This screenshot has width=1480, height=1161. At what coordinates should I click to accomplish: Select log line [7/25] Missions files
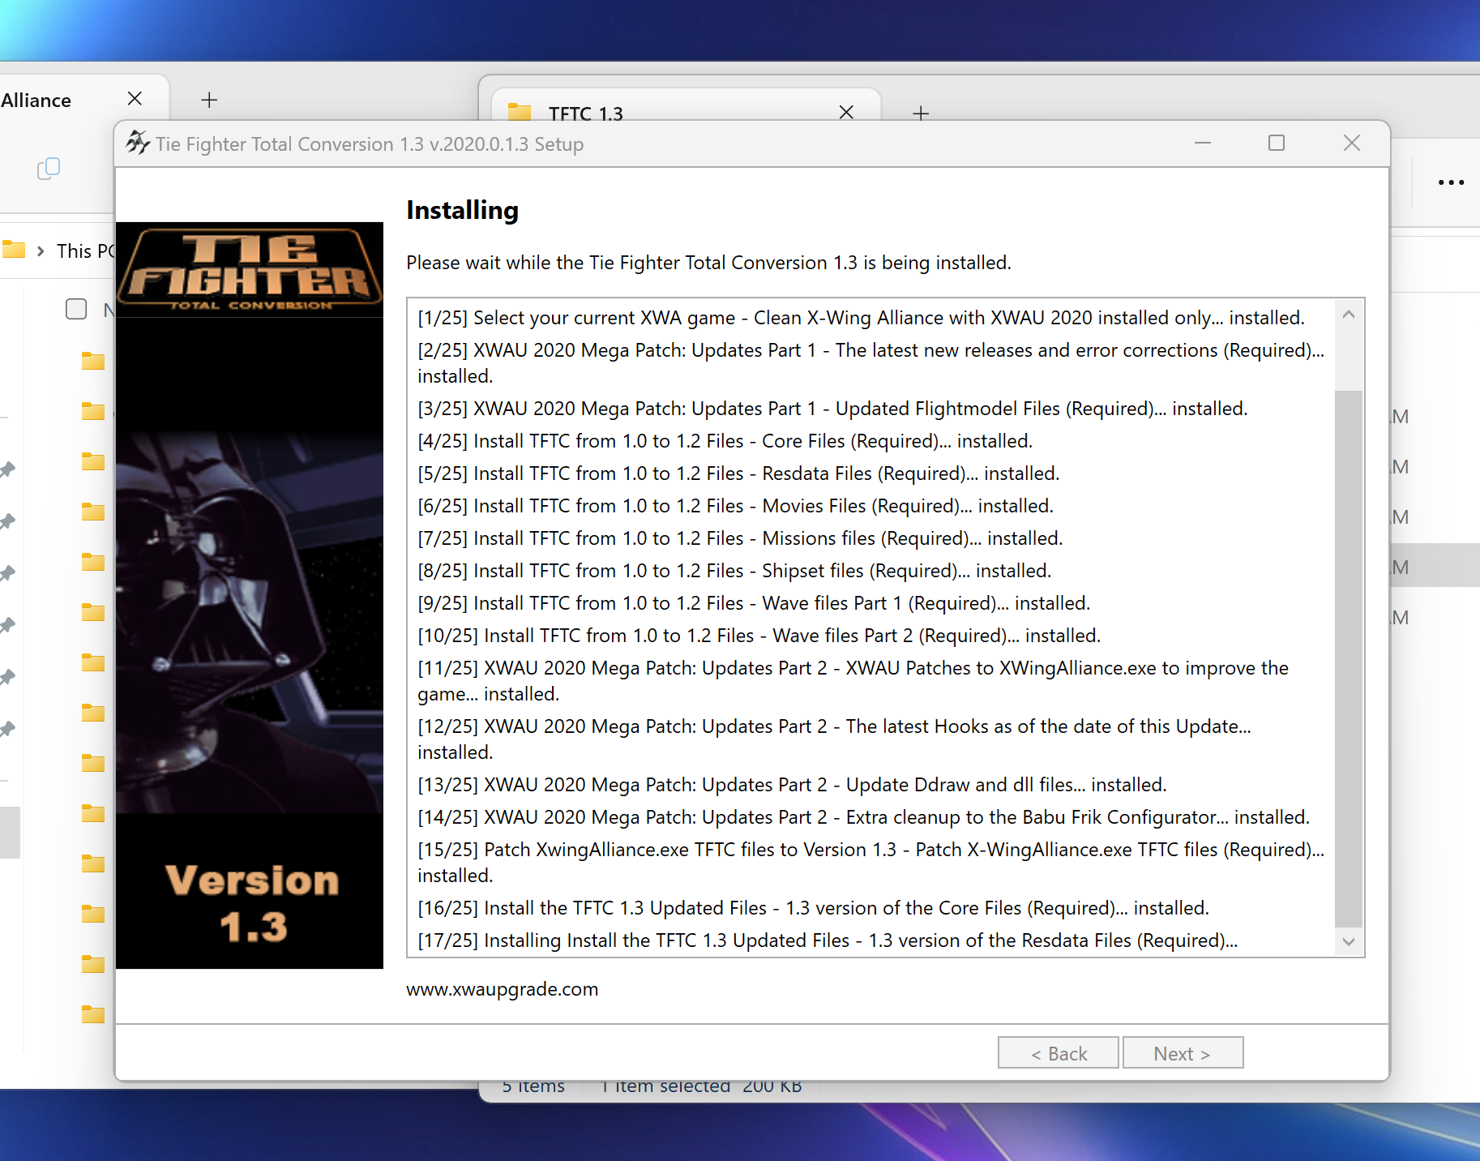click(740, 538)
